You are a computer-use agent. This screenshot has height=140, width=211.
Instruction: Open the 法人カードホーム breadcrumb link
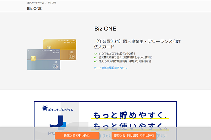36,3
